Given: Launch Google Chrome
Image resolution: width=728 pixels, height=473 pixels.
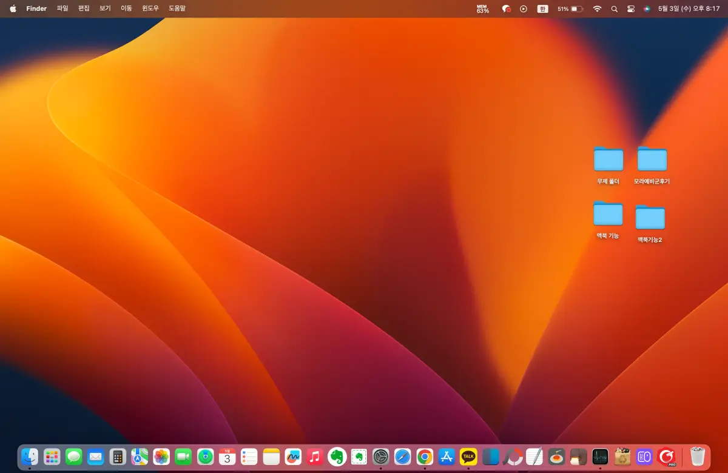Looking at the screenshot, I should tap(425, 457).
